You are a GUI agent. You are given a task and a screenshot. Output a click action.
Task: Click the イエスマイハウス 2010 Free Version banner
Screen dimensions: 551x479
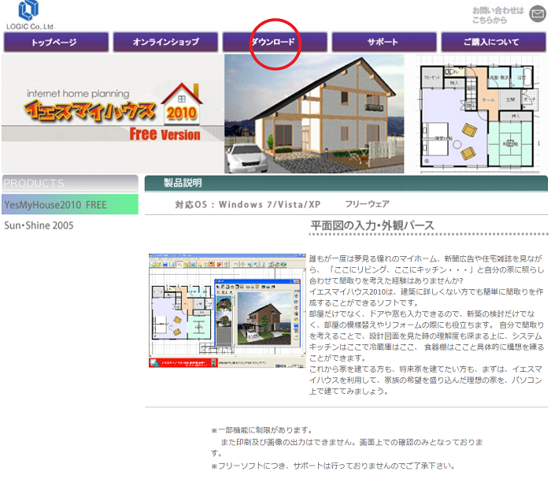pyautogui.click(x=113, y=113)
